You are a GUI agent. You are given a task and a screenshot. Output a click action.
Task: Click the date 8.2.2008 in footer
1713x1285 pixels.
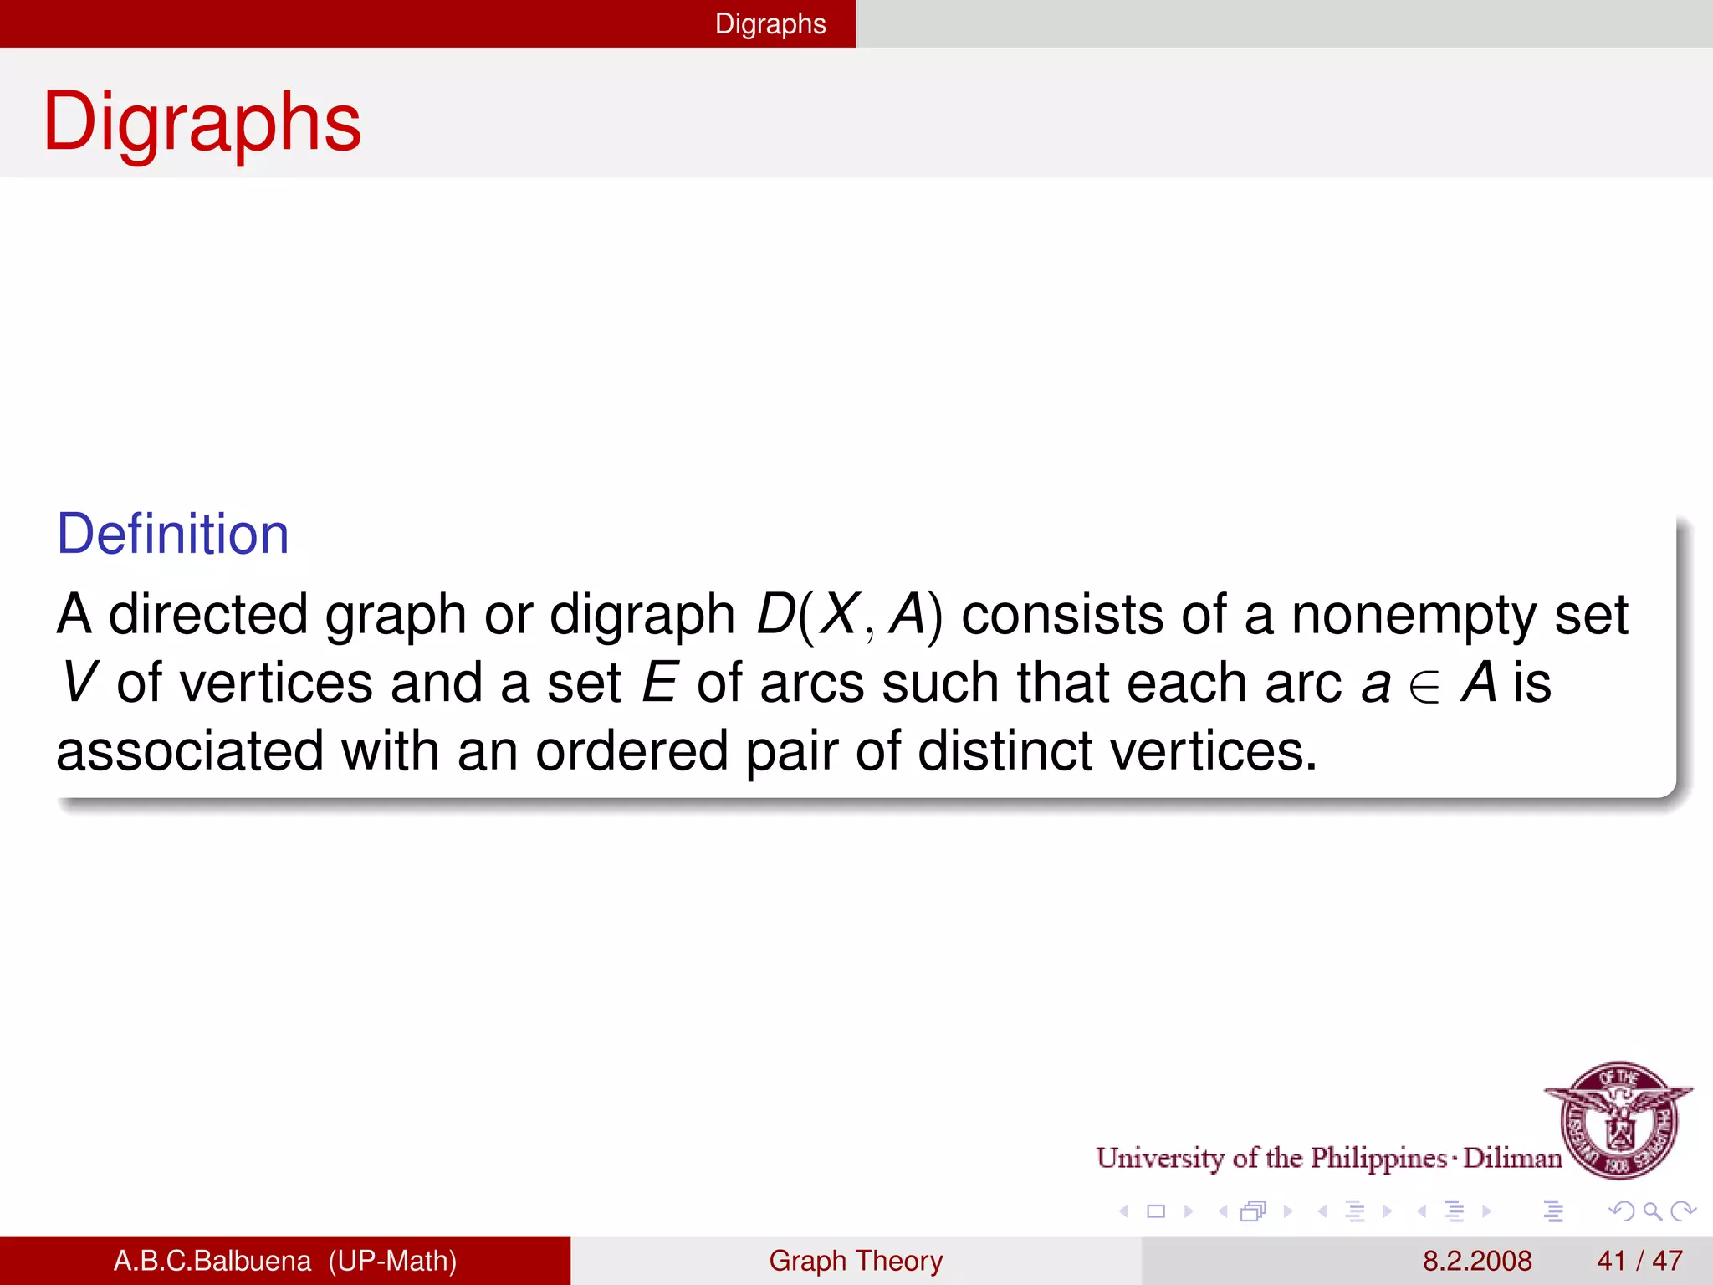[1477, 1261]
